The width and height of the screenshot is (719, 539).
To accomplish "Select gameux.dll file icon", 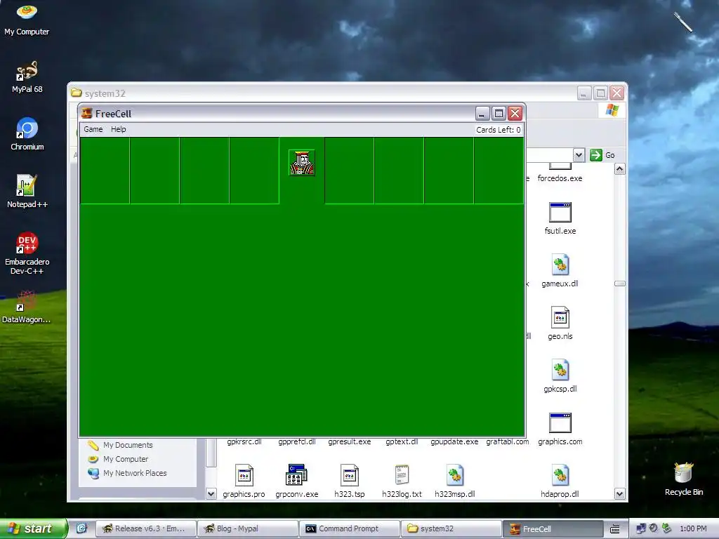I will point(560,265).
